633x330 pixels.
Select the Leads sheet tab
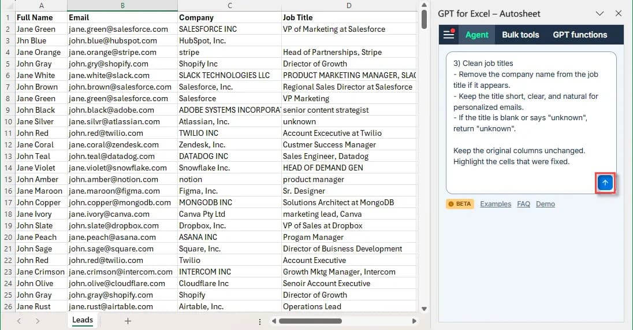(83, 320)
